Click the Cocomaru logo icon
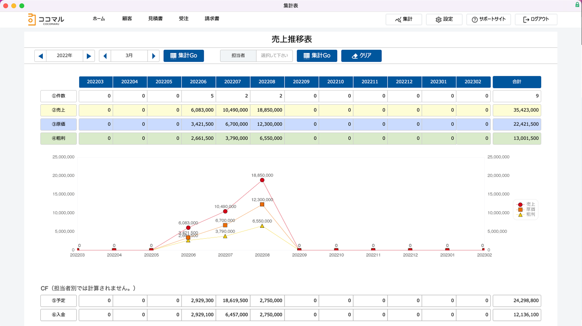This screenshot has width=582, height=326. point(32,19)
